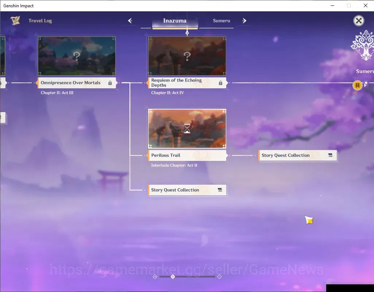Close the Genshin Impact window

[365, 5]
